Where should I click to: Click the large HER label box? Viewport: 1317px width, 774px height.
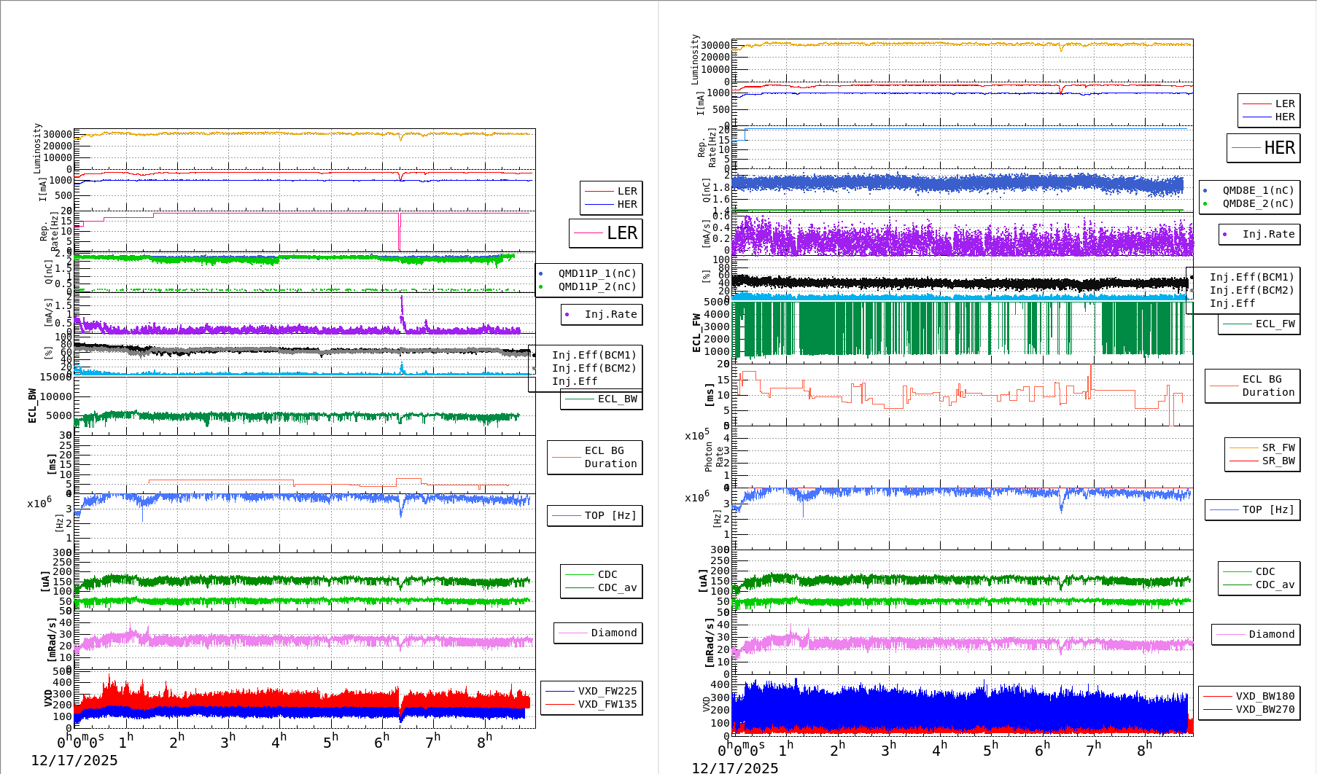click(x=1265, y=147)
